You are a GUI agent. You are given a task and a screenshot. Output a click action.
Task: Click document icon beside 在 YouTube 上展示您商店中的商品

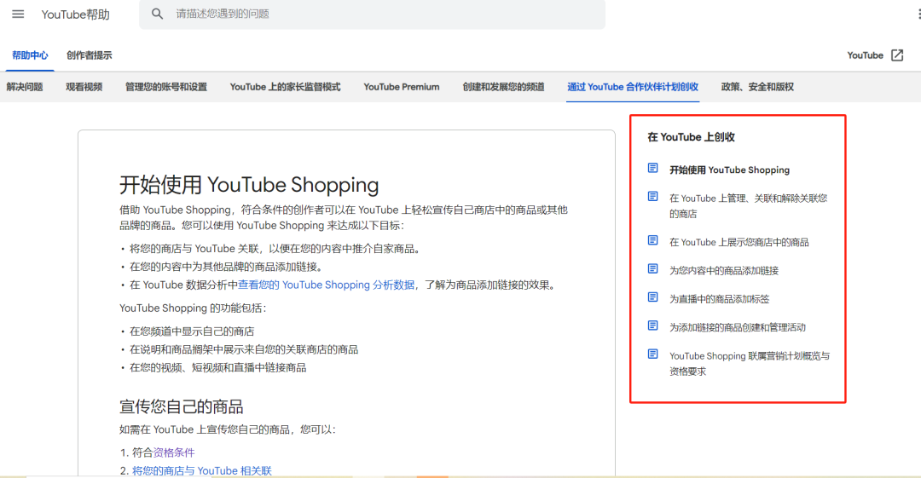coord(653,241)
